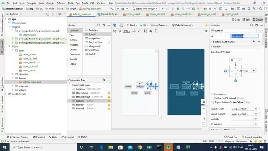Search the Palette with magnifier icon

point(99,25)
